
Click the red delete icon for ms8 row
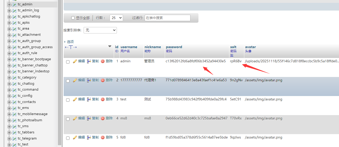click(x=103, y=118)
